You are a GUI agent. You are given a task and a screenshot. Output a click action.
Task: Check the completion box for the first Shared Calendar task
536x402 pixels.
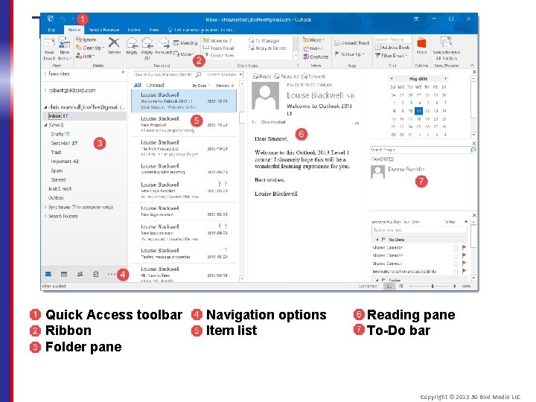[456, 248]
